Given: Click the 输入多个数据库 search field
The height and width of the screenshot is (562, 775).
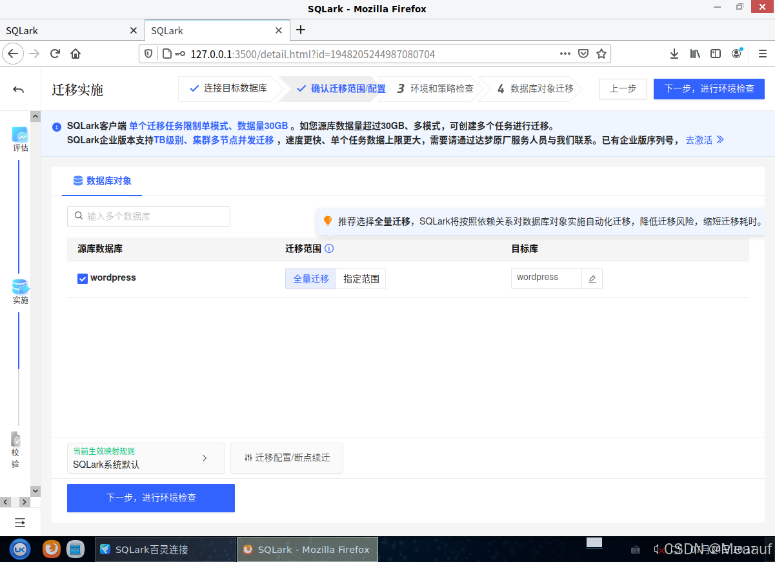Looking at the screenshot, I should point(148,217).
